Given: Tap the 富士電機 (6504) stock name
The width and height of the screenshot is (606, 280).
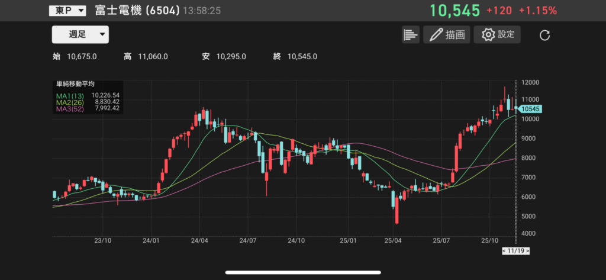Looking at the screenshot, I should [137, 11].
